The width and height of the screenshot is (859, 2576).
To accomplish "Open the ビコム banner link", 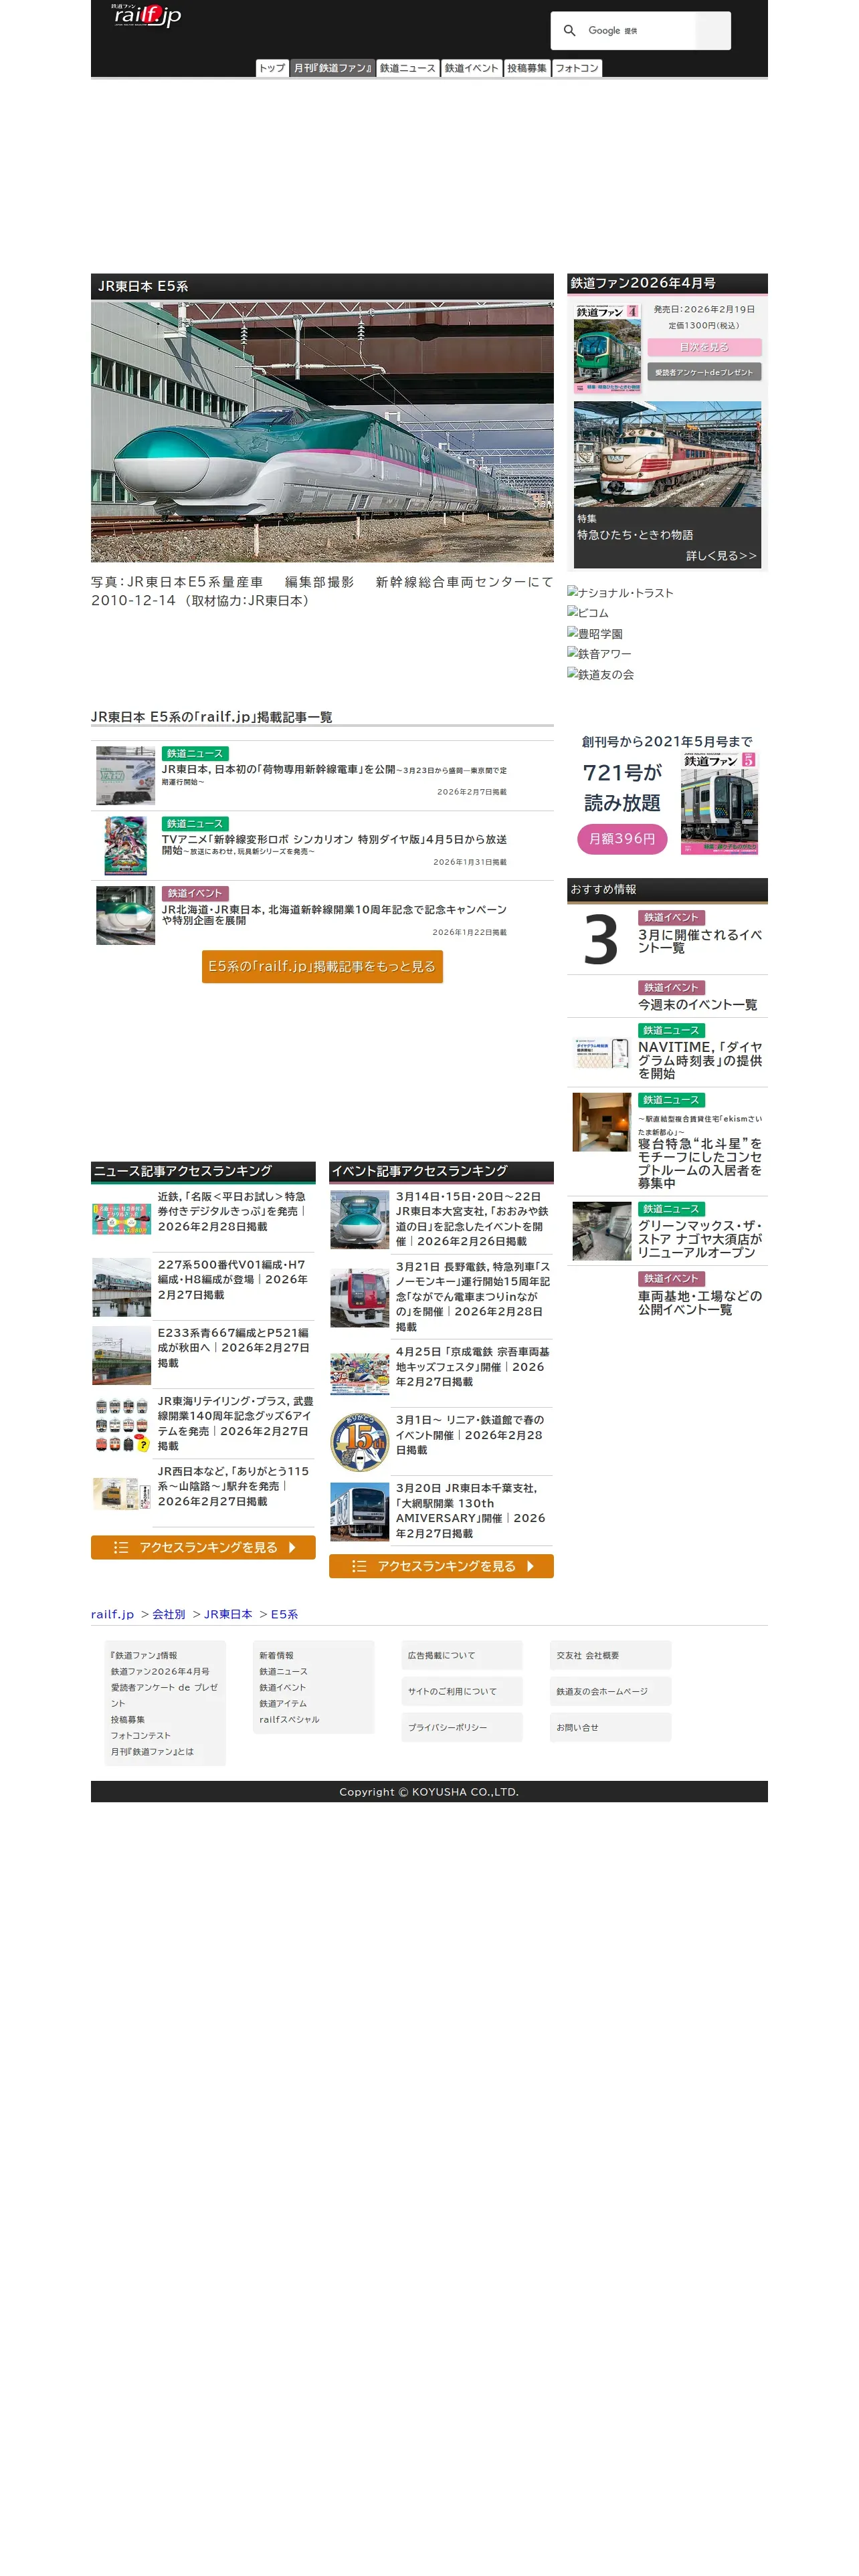I will [588, 613].
